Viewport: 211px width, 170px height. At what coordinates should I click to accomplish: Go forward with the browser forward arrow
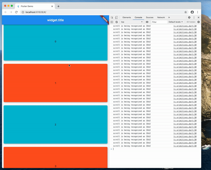point(11,12)
